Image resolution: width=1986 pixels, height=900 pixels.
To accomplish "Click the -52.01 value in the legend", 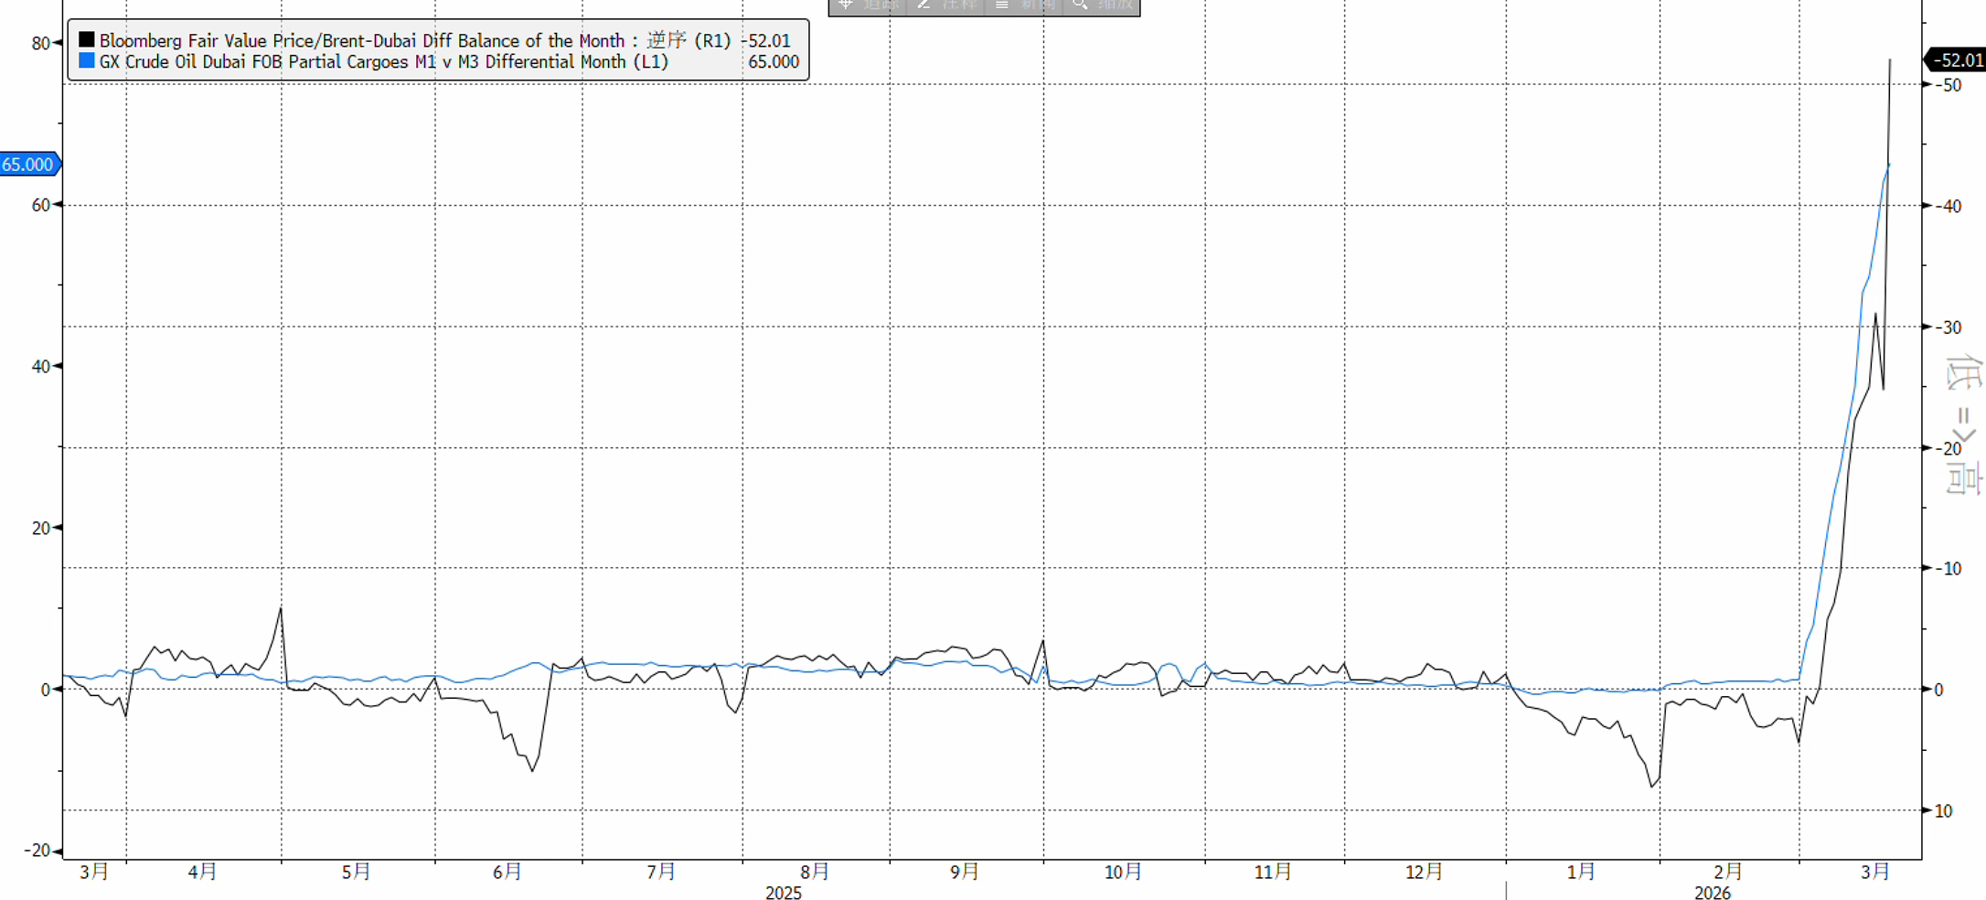I will tap(767, 40).
